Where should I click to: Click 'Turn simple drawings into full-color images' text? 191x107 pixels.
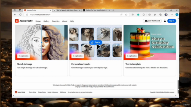tap(33, 68)
